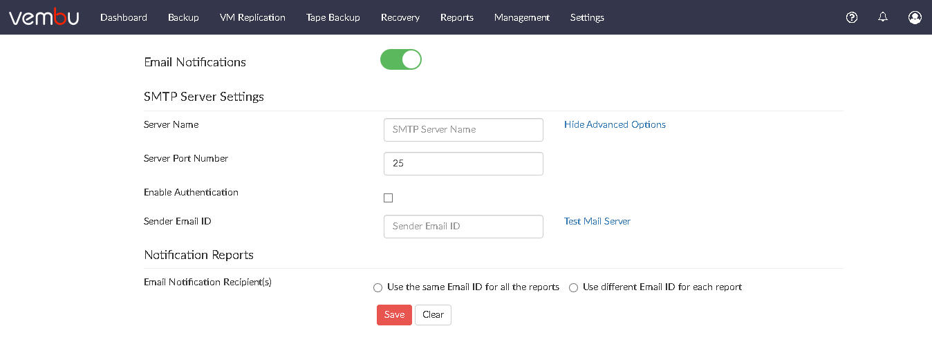This screenshot has height=353, width=932.
Task: Save the email settings
Action: click(x=394, y=315)
